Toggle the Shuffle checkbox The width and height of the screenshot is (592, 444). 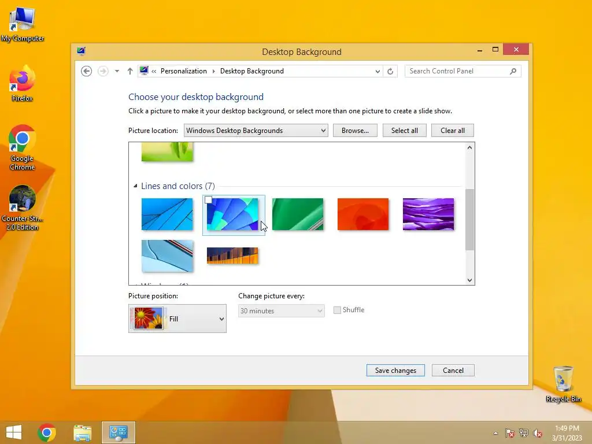click(x=337, y=310)
